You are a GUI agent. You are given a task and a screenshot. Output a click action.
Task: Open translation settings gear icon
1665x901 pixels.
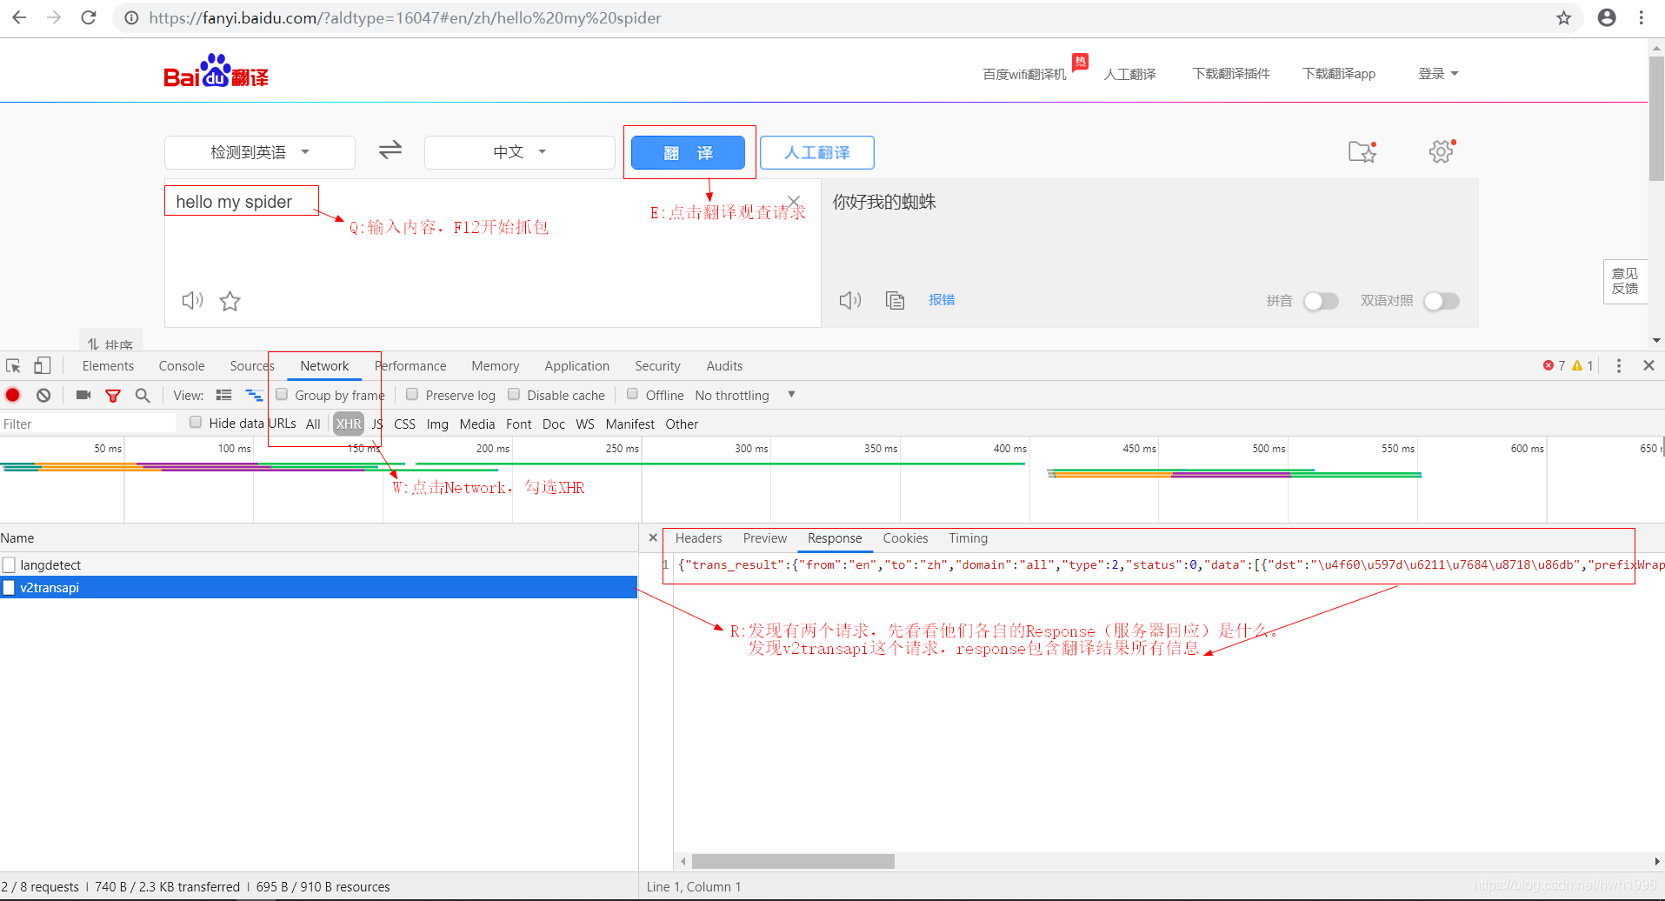(x=1442, y=151)
